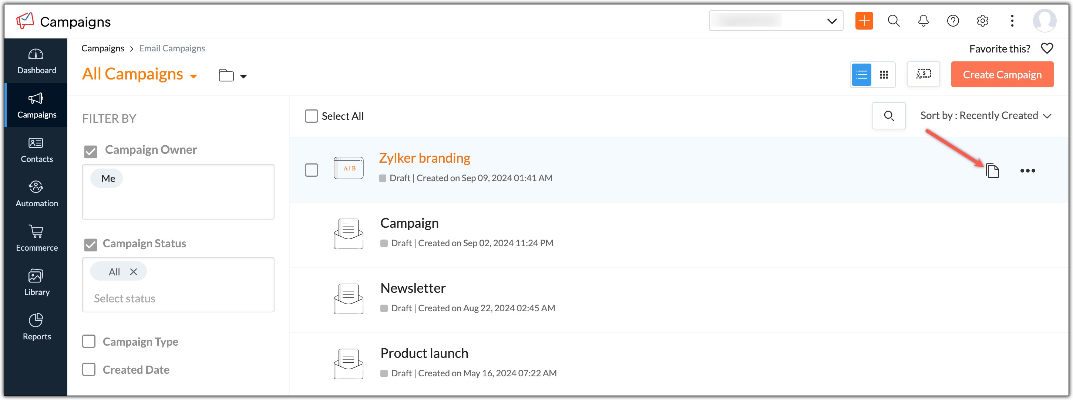Switch to grid view layout

[884, 75]
